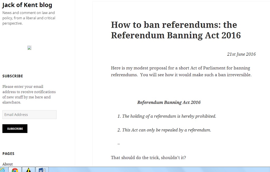Open Google Chrome from the taskbar
This screenshot has width=270, height=172.
[x=15, y=170]
